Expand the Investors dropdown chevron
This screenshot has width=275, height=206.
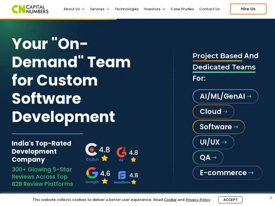(164, 9)
